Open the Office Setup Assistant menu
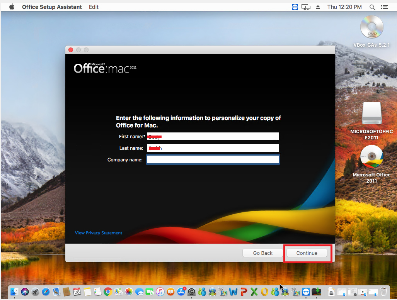 [x=52, y=7]
